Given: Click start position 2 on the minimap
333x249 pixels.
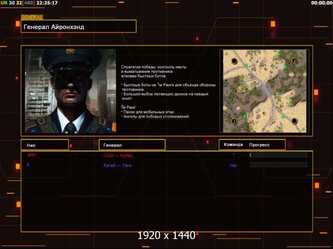Looking at the screenshot, I should [294, 61].
